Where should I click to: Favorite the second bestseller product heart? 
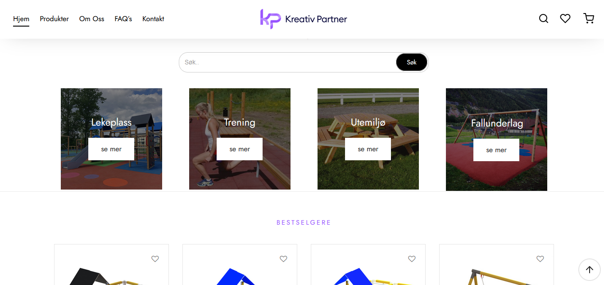283,259
